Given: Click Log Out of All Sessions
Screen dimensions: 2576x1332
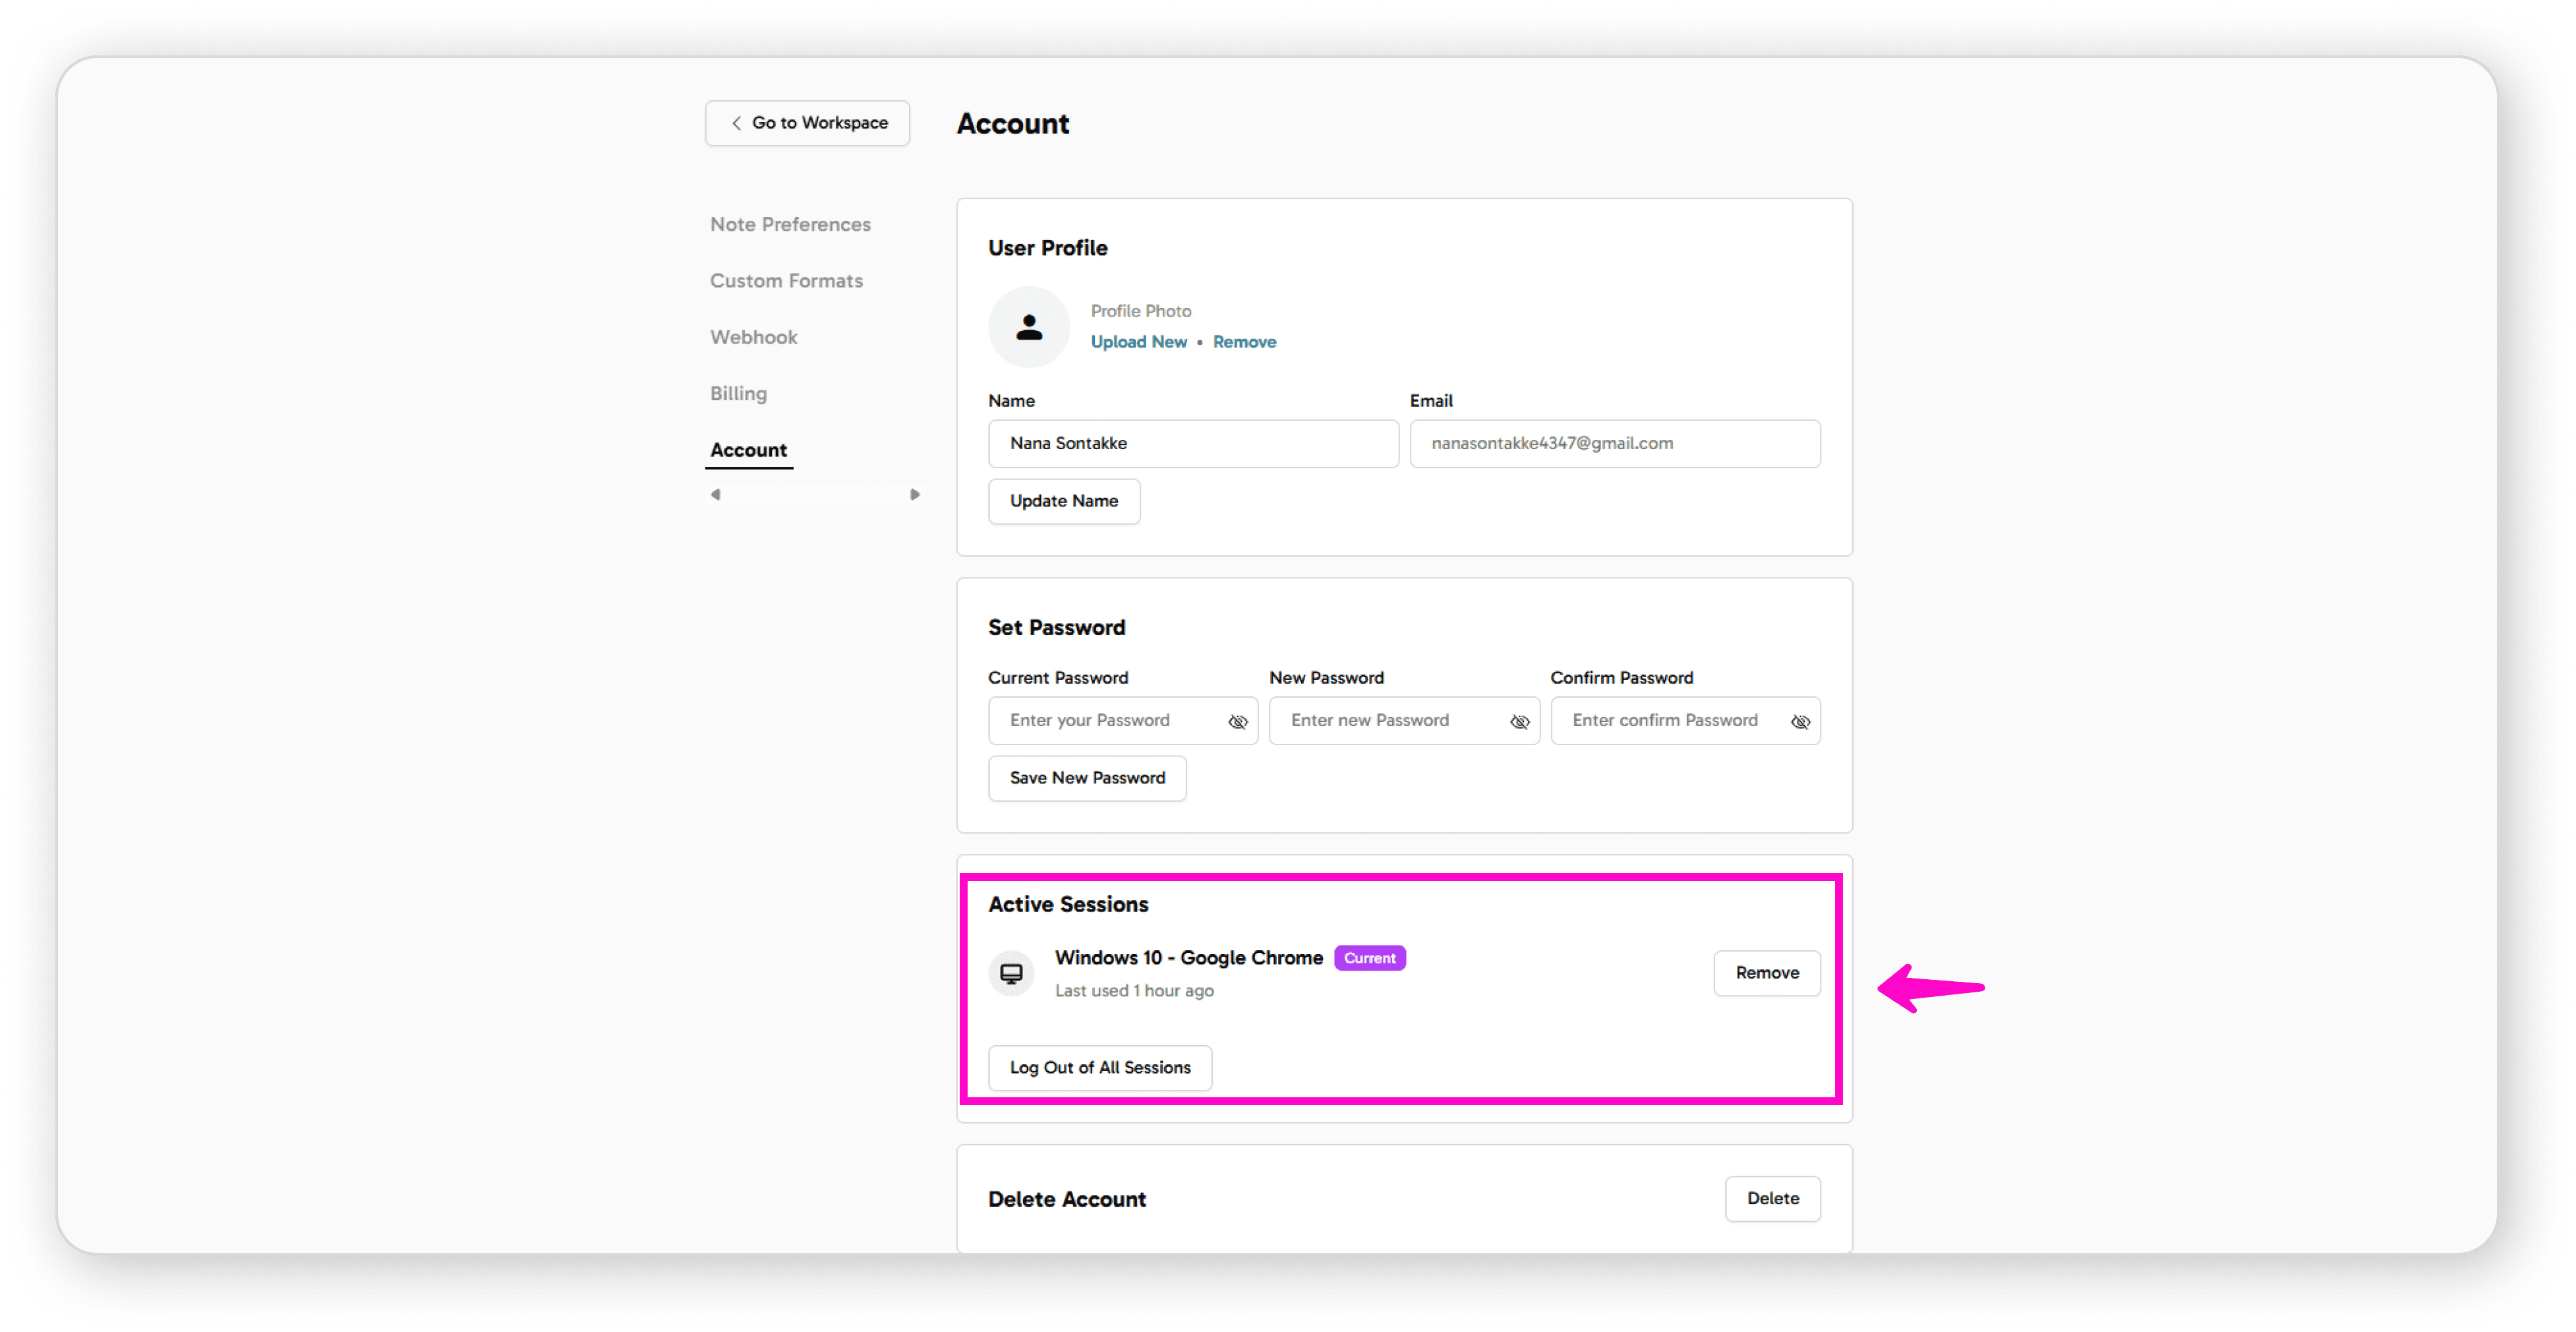Looking at the screenshot, I should point(1099,1067).
